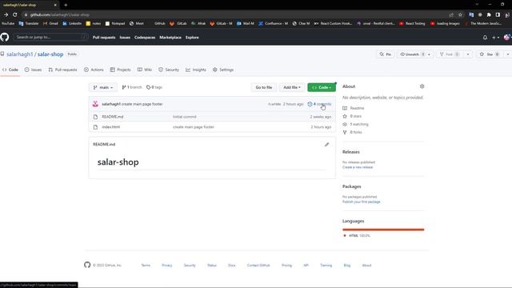Screen dimensions: 512x288
Task: Open the About settings gear icon
Action: pyautogui.click(x=422, y=86)
